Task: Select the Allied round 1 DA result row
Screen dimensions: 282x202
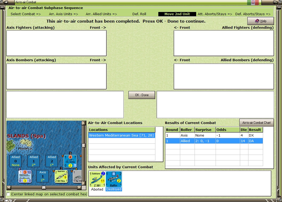Action: [x=214, y=141]
